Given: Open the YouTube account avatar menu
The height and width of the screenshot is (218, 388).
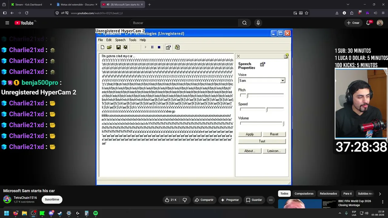Looking at the screenshot, I should coord(380,23).
